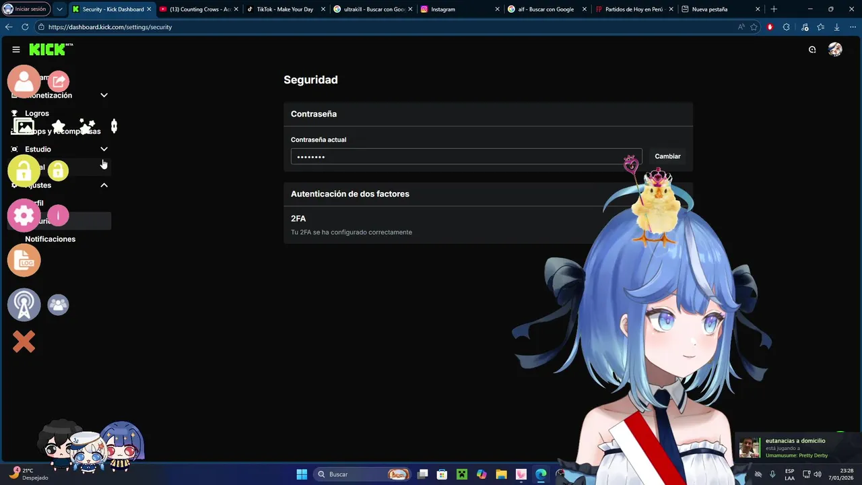This screenshot has width=862, height=485.
Task: Click the large pink gear overlay icon
Action: [x=24, y=216]
